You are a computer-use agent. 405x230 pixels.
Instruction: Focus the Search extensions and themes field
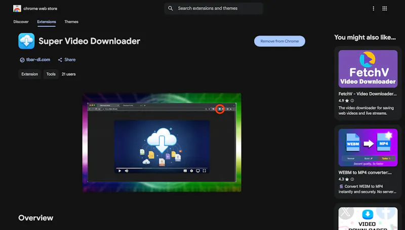coord(214,8)
